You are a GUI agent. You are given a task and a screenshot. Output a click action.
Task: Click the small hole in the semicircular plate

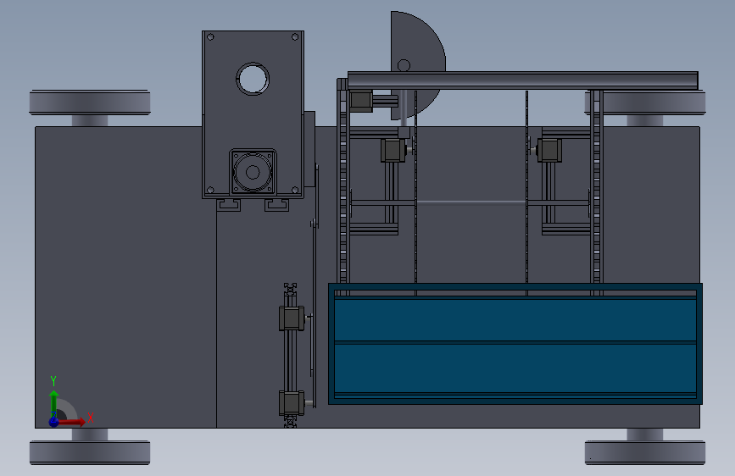pos(404,65)
